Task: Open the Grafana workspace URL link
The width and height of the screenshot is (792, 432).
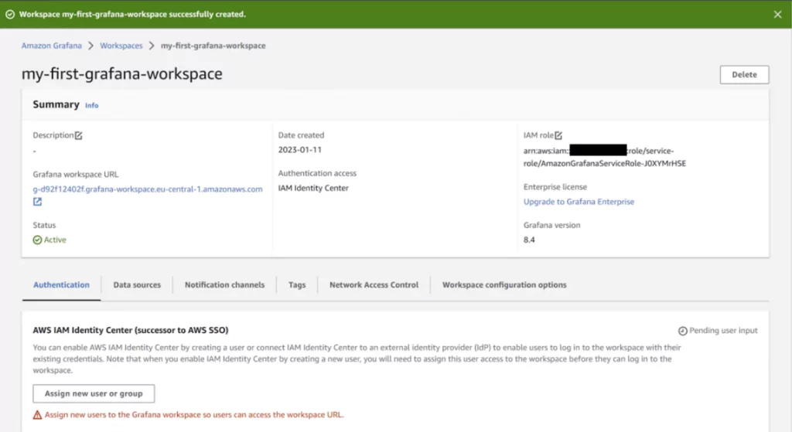Action: [147, 189]
